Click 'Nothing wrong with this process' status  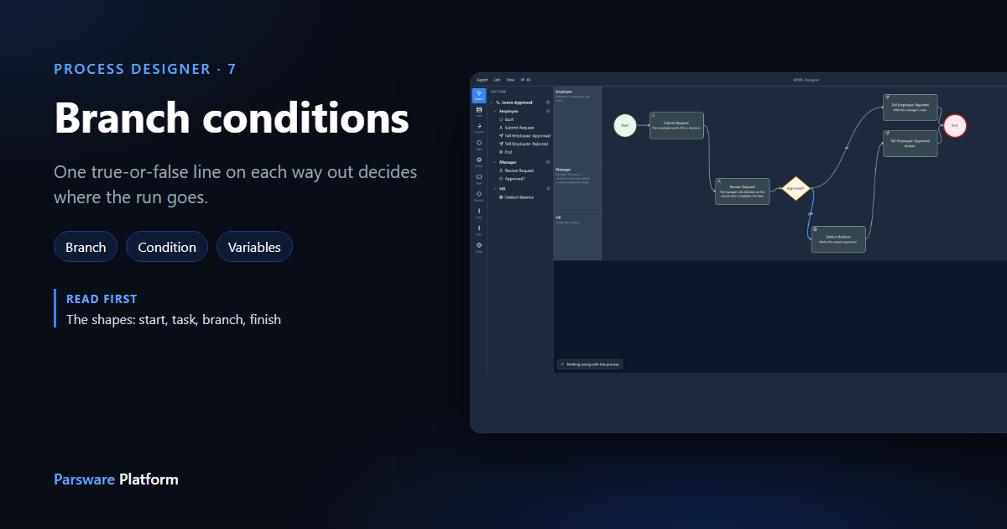click(590, 364)
